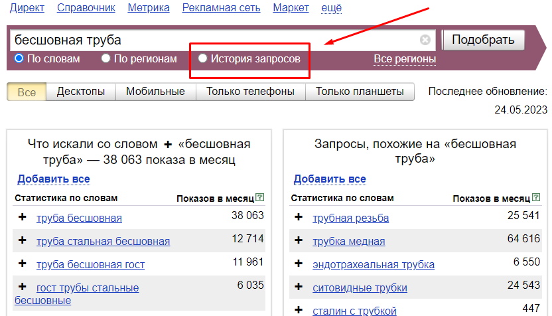This screenshot has width=552, height=316.
Task: Open the 'Метрика' link
Action: pyautogui.click(x=149, y=8)
